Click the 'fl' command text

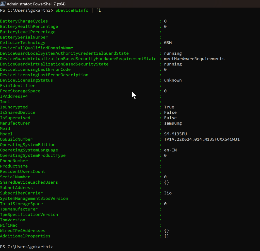(98, 10)
